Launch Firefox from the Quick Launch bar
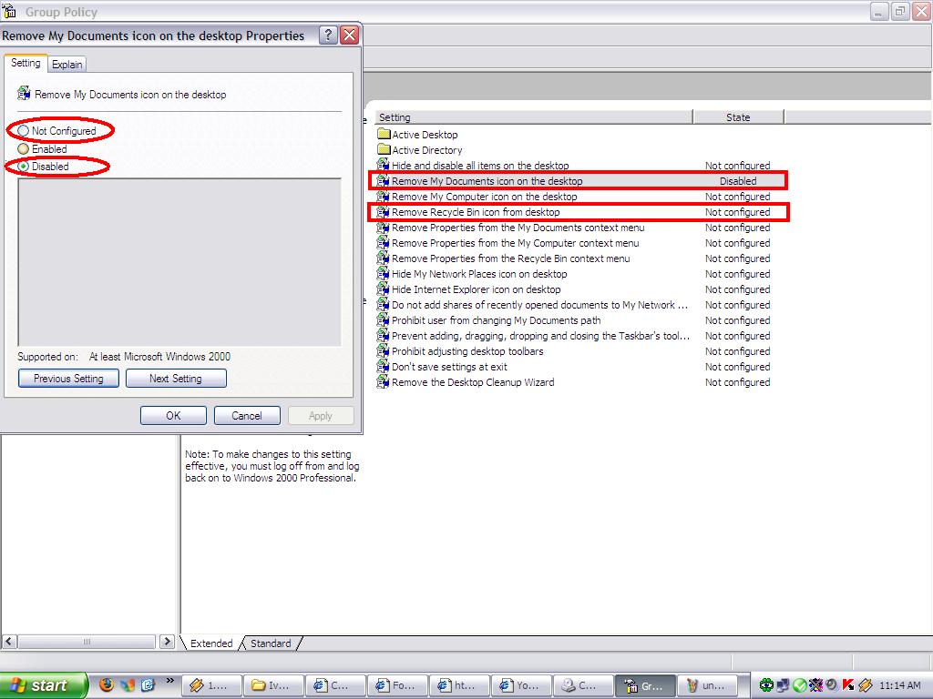 point(107,684)
